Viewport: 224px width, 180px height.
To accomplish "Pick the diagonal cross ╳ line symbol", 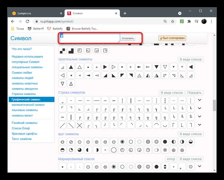I will 80,125.
